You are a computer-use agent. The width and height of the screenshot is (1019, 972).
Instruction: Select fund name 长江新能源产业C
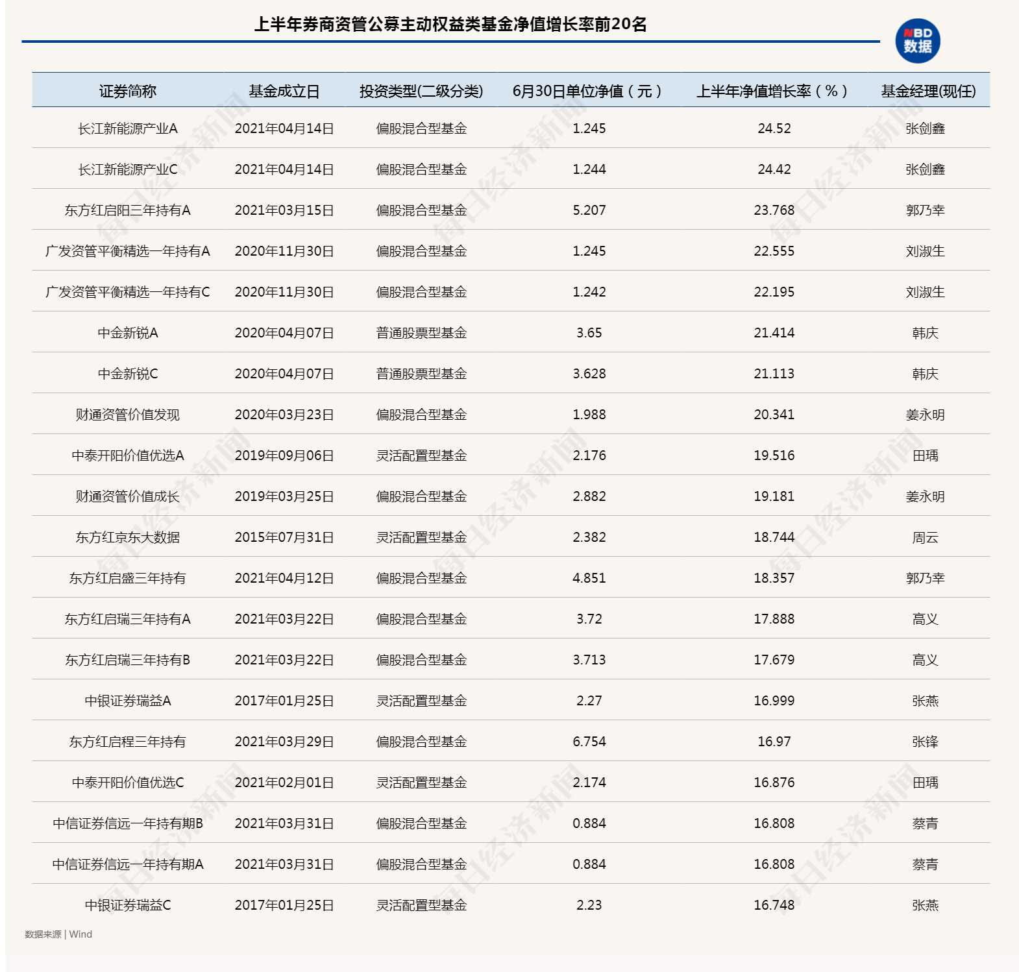128,169
